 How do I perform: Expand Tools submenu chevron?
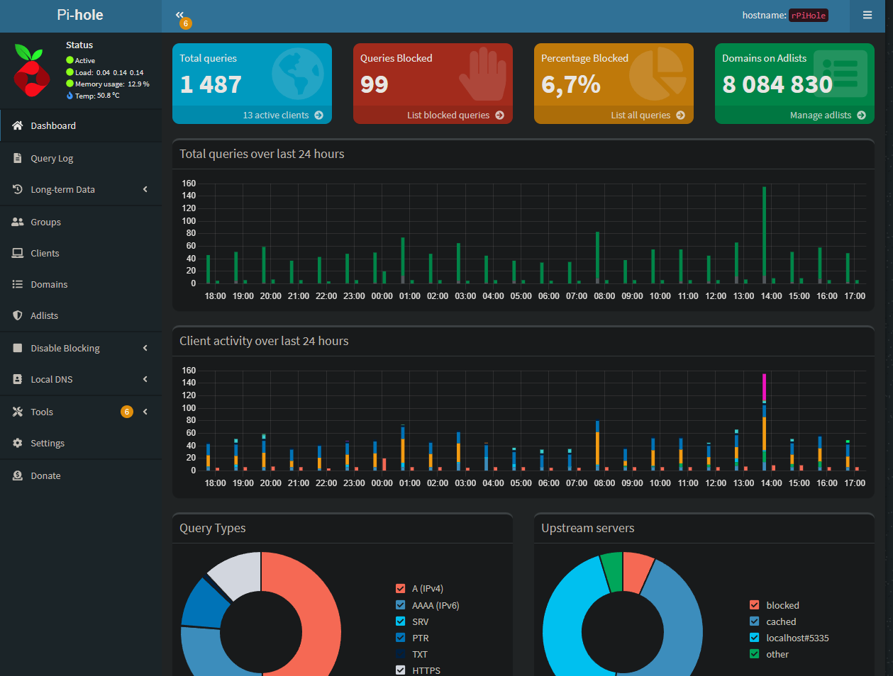click(x=145, y=412)
